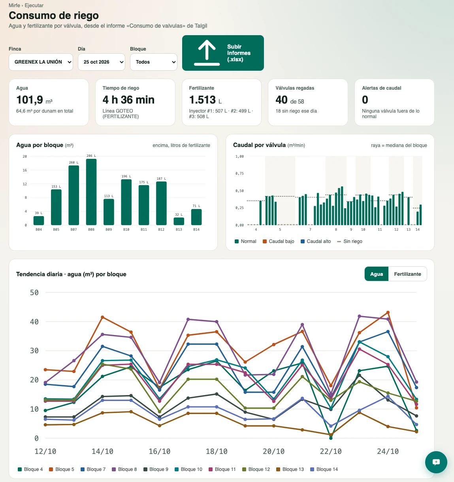Open the chat bubble button
Screen dimensions: 454x482
pos(436,462)
